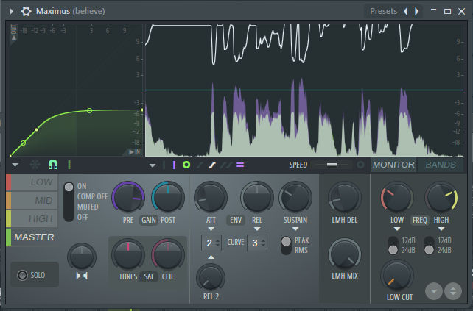Toggle the magenta equals-sign icon

tap(240, 165)
